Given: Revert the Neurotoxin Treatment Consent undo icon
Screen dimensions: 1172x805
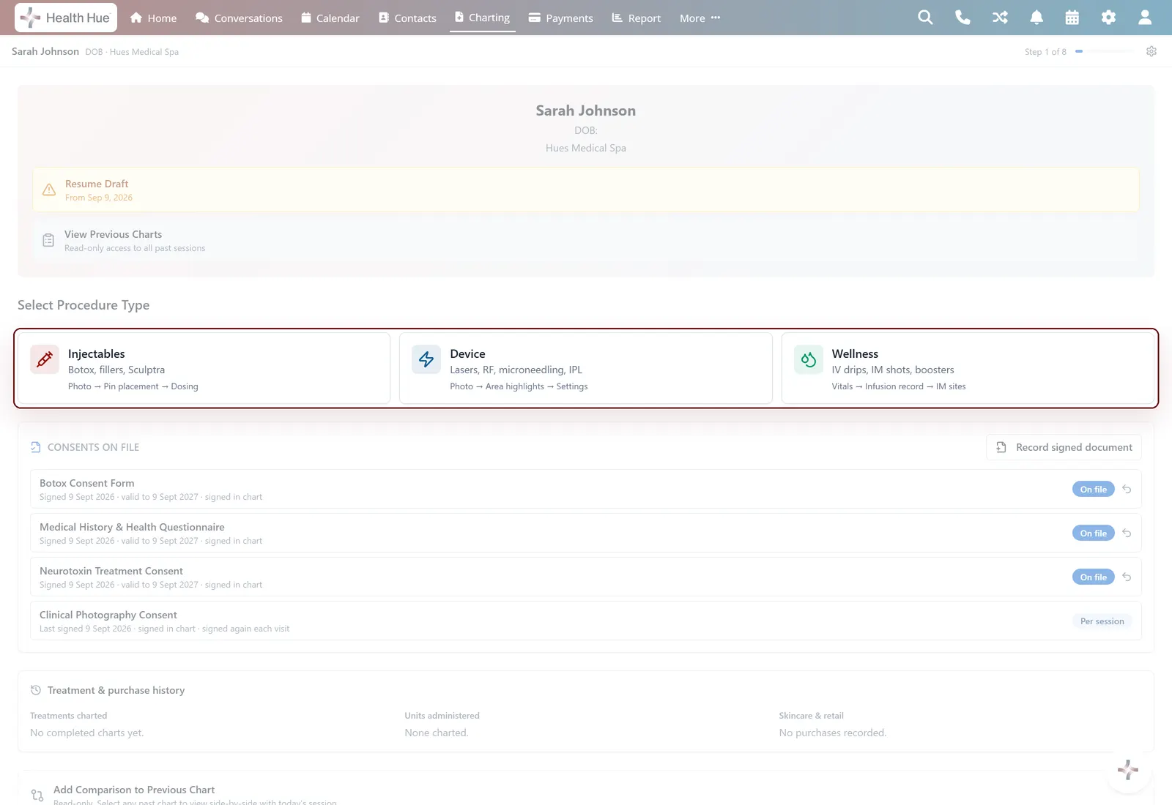Looking at the screenshot, I should [x=1127, y=577].
